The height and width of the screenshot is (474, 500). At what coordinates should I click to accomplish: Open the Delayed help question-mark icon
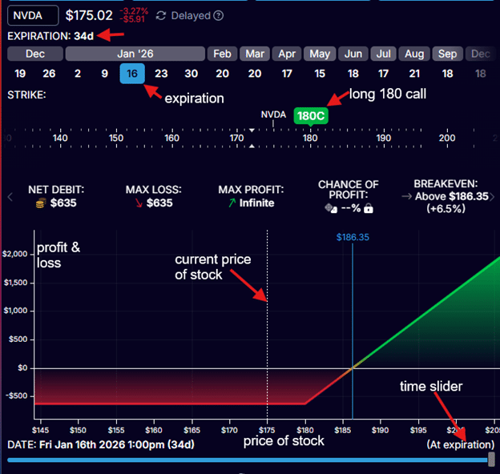pyautogui.click(x=219, y=15)
